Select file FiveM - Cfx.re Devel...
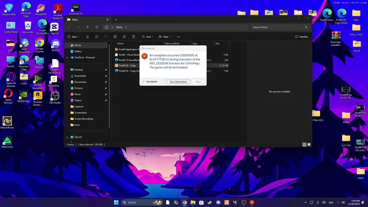This screenshot has height=207, width=368. (x=127, y=55)
